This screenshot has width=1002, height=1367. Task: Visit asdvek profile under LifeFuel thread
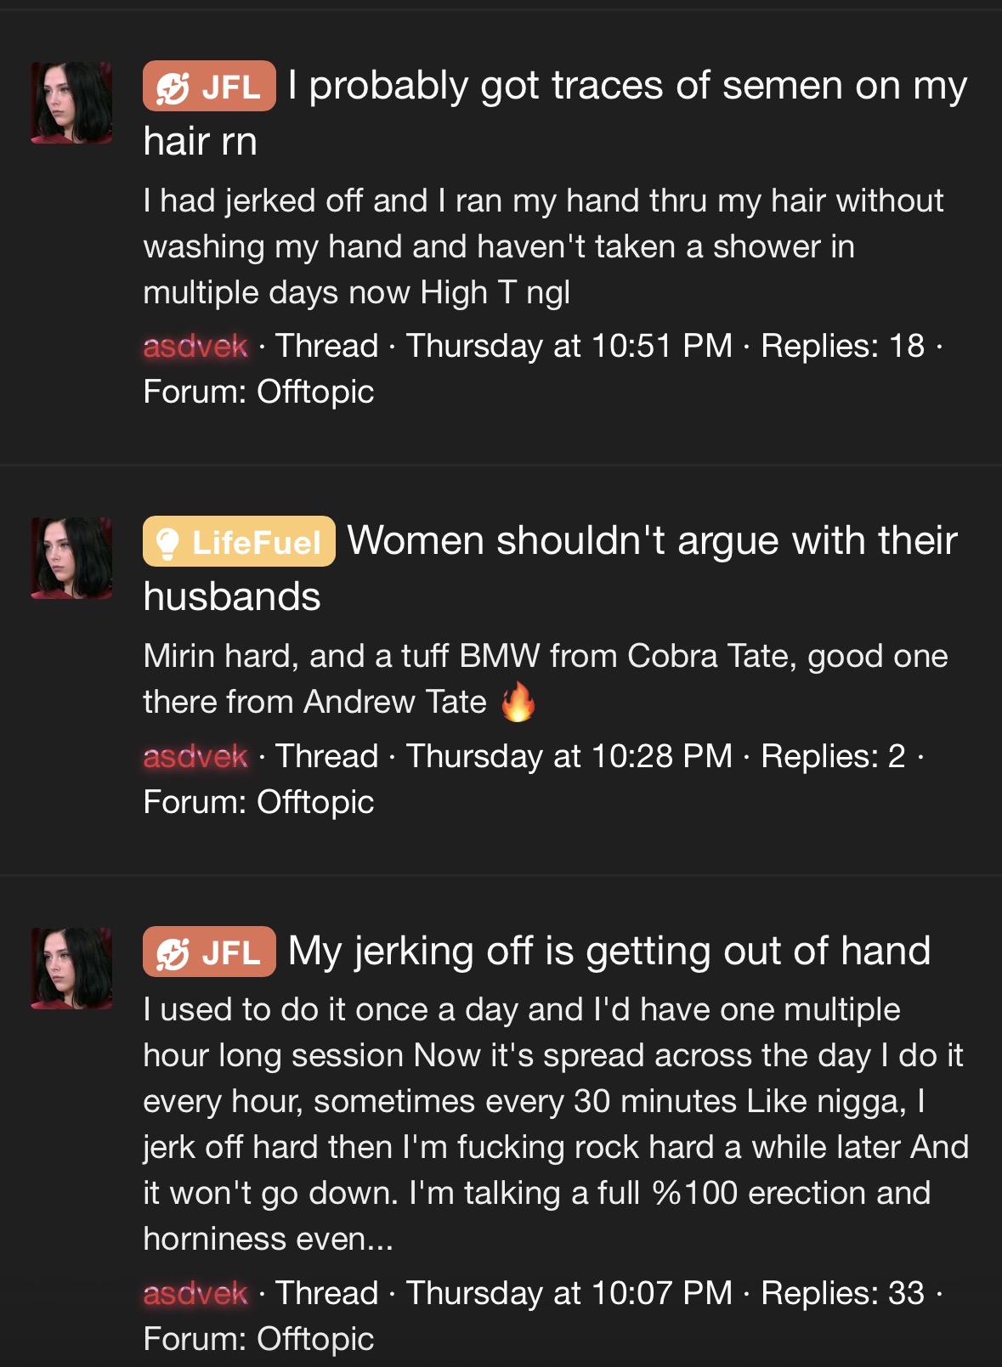tap(195, 756)
